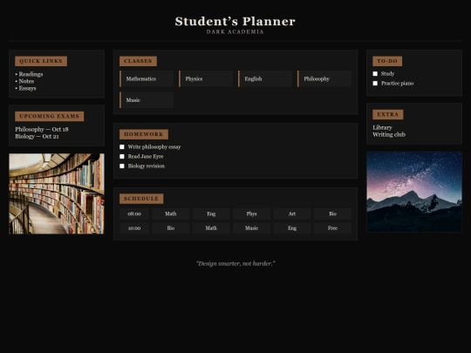Select the Writing club entry

click(x=389, y=134)
